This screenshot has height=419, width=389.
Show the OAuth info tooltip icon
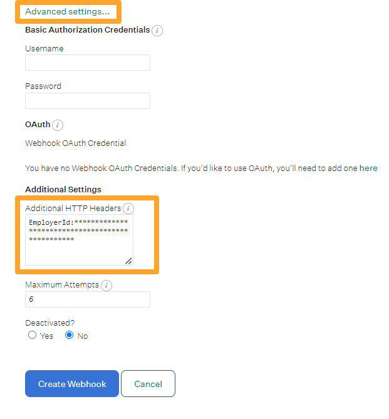(58, 125)
